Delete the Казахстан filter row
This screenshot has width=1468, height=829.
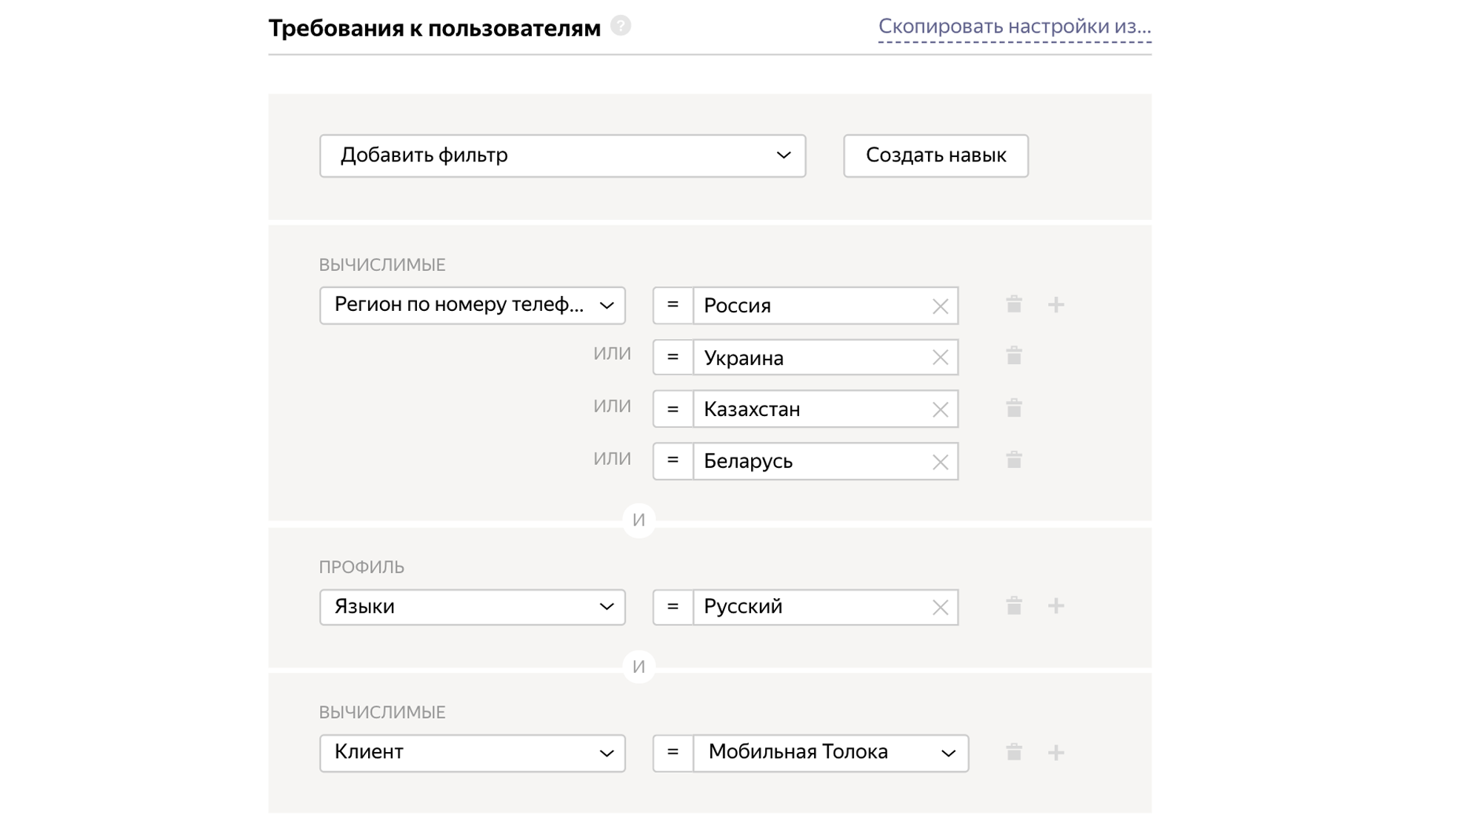click(x=1015, y=408)
